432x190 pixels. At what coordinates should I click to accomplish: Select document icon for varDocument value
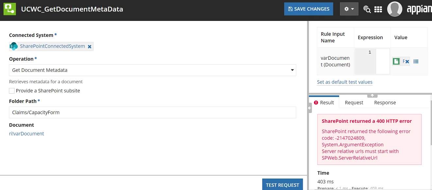click(x=396, y=61)
